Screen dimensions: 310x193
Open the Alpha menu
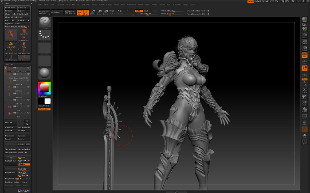40,4
